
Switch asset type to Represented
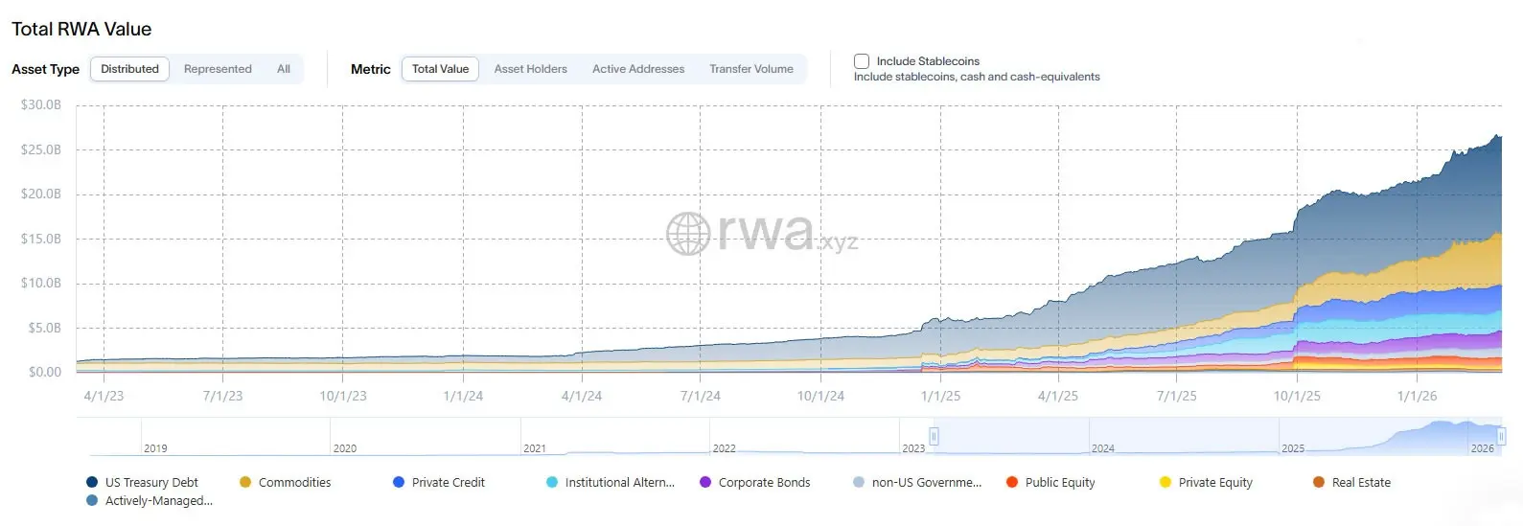coord(218,69)
